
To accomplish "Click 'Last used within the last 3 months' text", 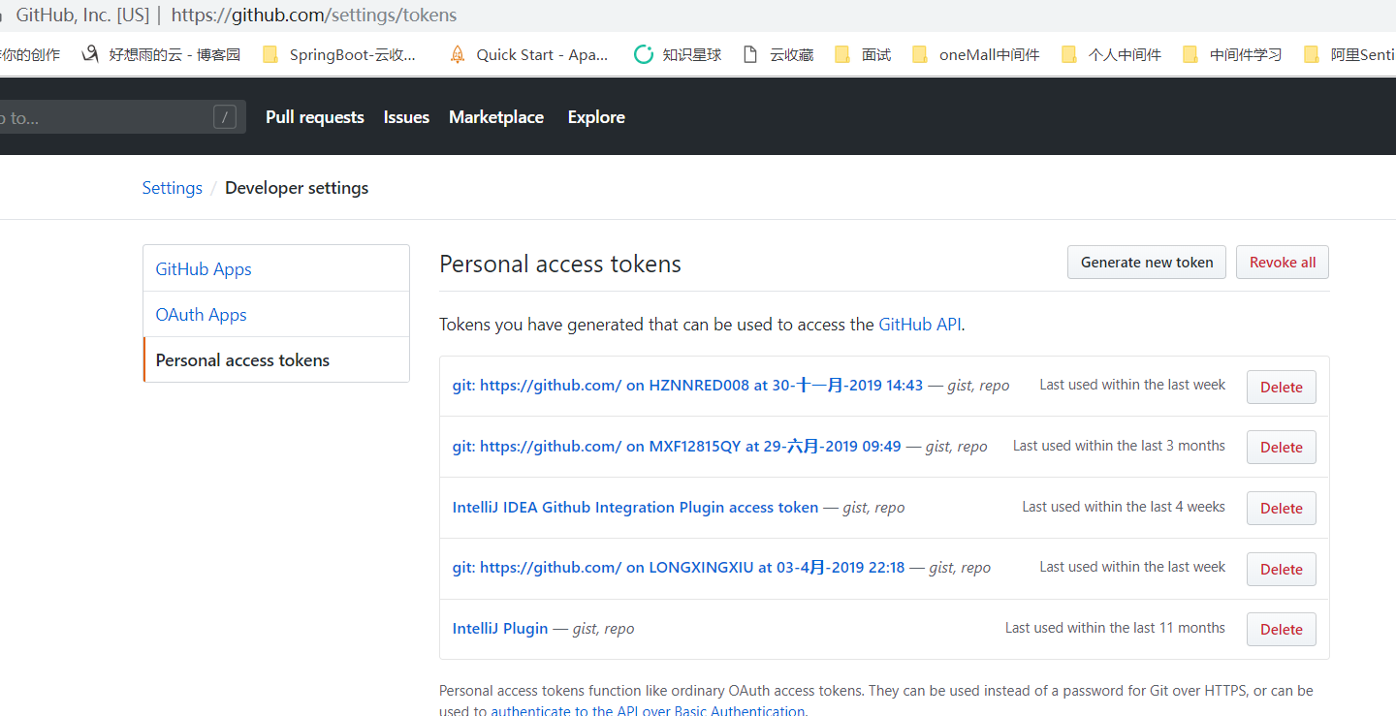I will coord(1119,446).
